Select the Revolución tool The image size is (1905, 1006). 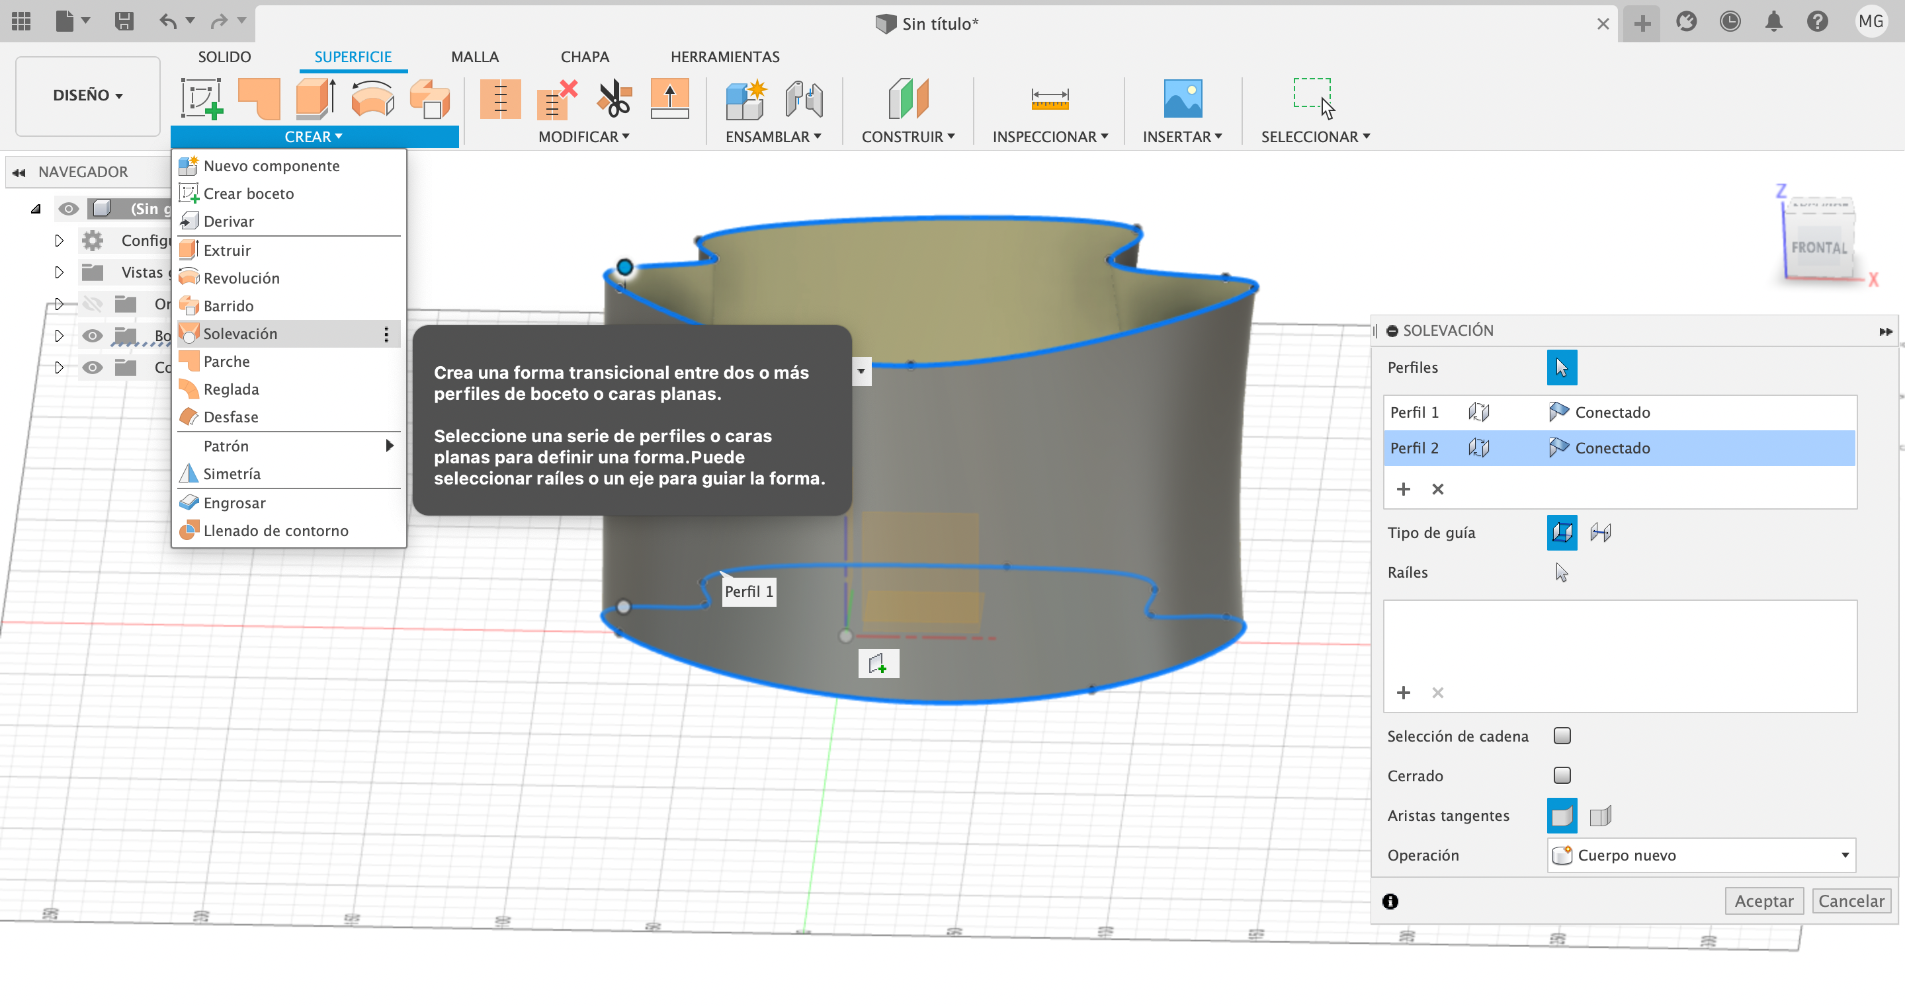tap(239, 277)
